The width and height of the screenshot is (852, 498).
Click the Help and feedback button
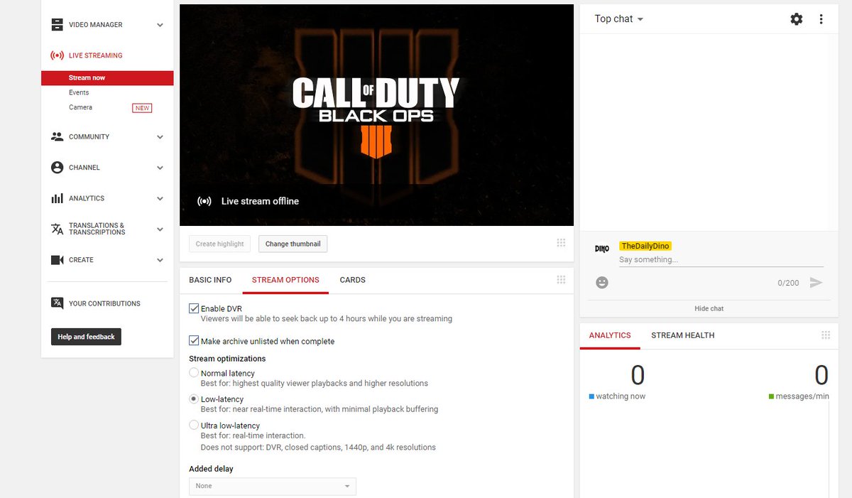pos(86,337)
